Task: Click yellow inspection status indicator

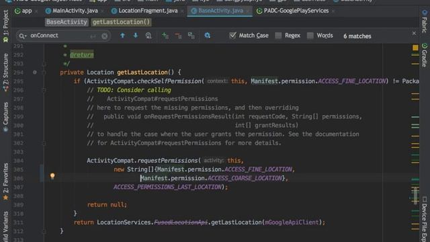Action: (x=415, y=48)
